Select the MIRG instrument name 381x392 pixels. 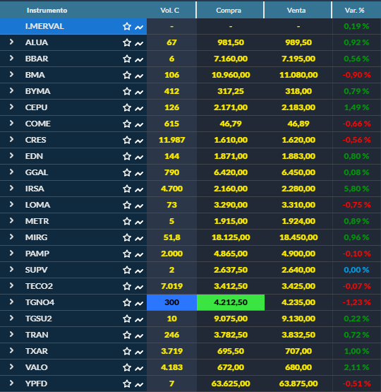(x=36, y=237)
